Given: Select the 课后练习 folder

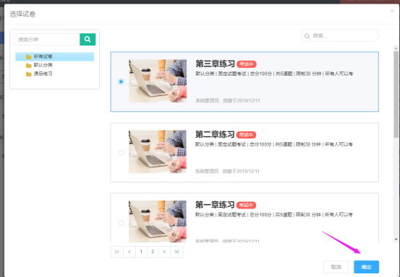Looking at the screenshot, I should (43, 74).
